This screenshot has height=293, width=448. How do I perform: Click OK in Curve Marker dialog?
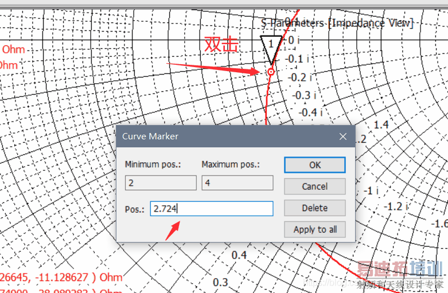[314, 165]
